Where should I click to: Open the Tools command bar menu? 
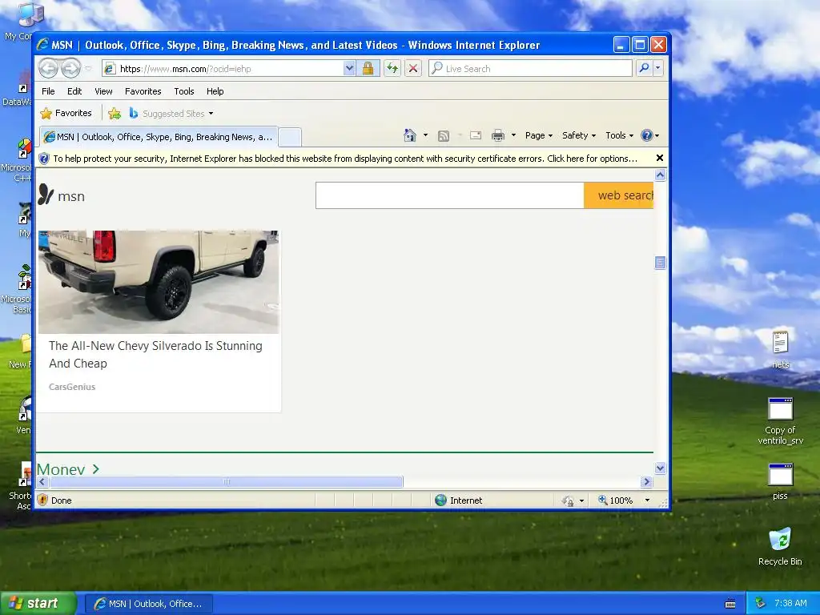tap(619, 135)
